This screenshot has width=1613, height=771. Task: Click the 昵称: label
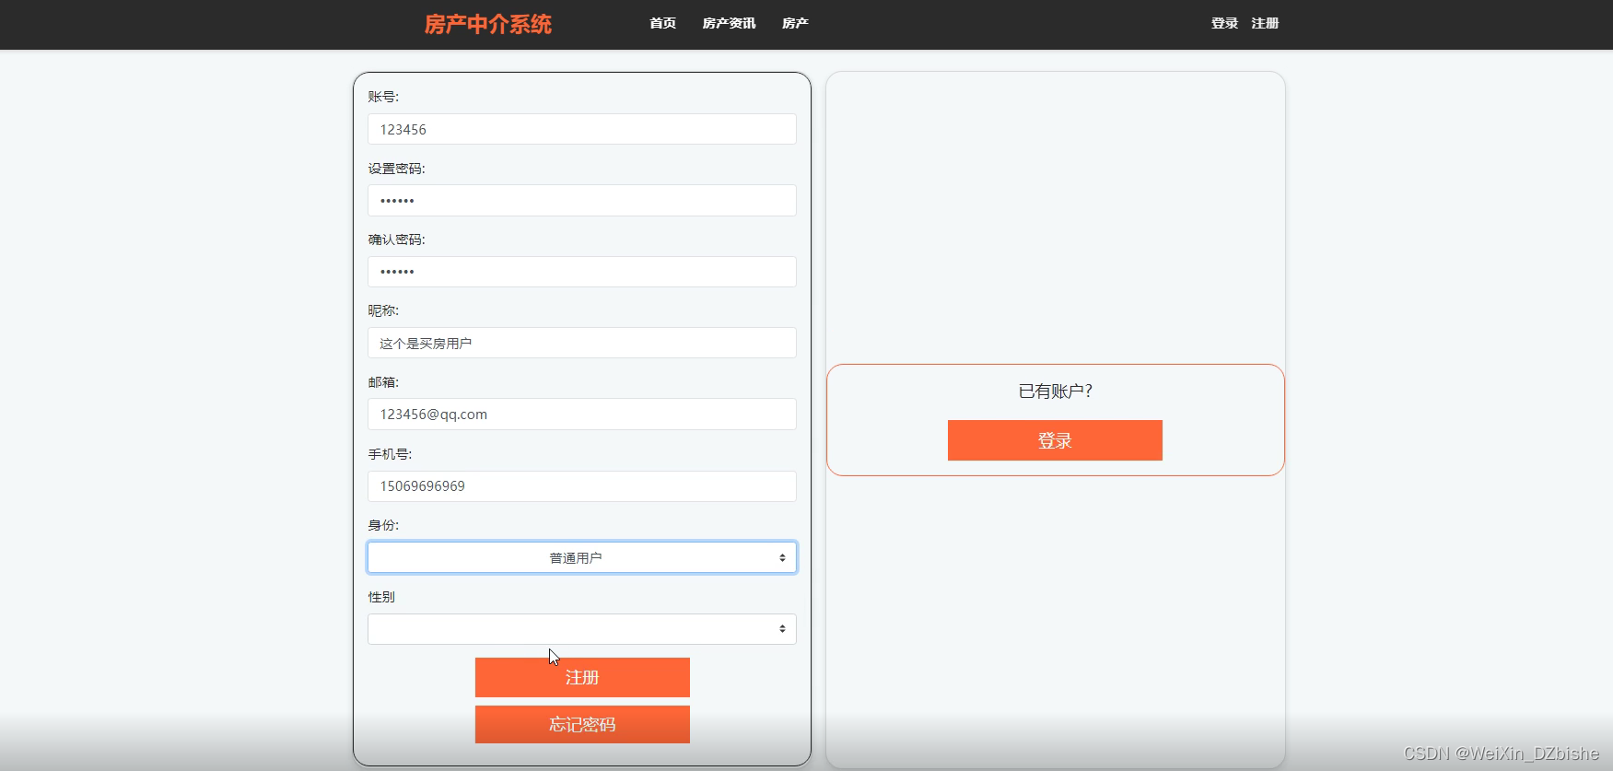click(383, 310)
